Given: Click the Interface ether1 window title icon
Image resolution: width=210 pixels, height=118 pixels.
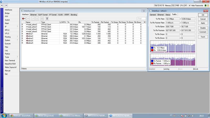Looking at the screenshot, I should tap(150, 11).
